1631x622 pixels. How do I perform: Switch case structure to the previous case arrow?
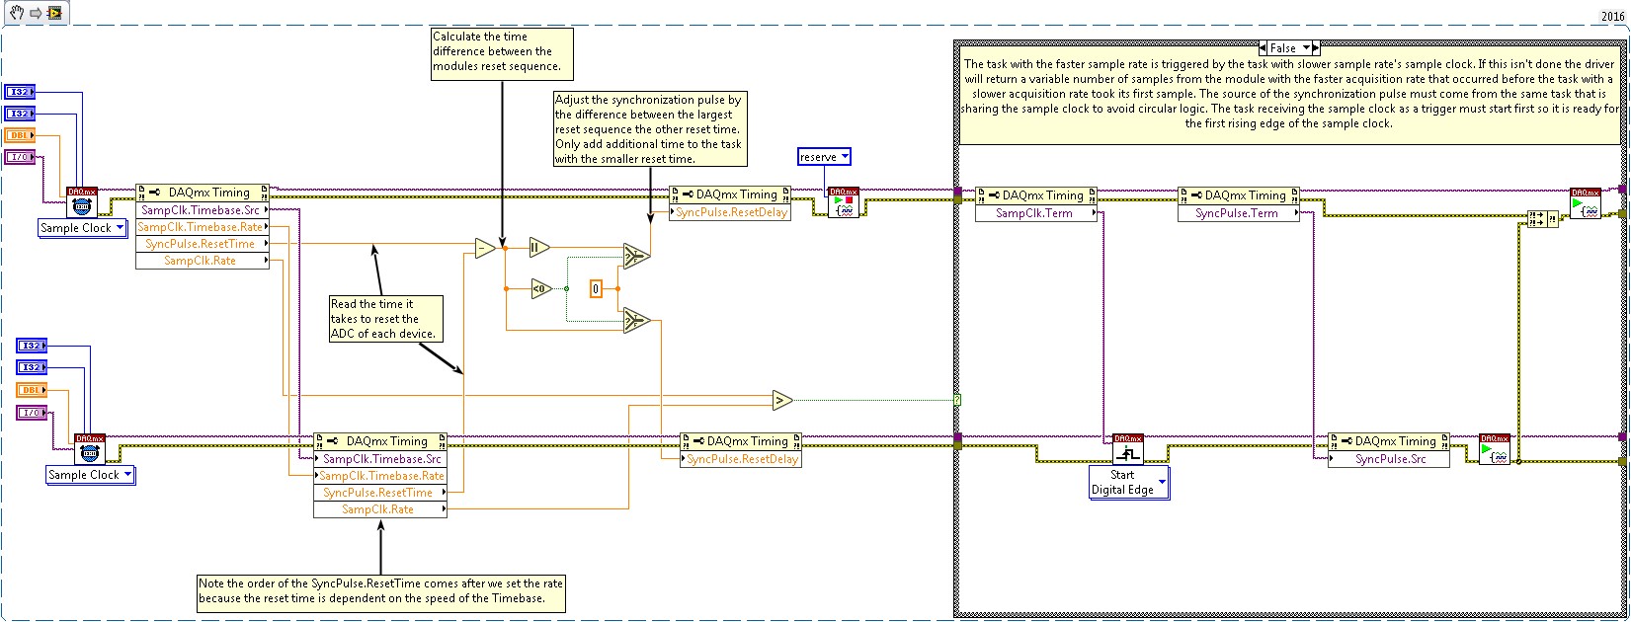(x=1263, y=47)
